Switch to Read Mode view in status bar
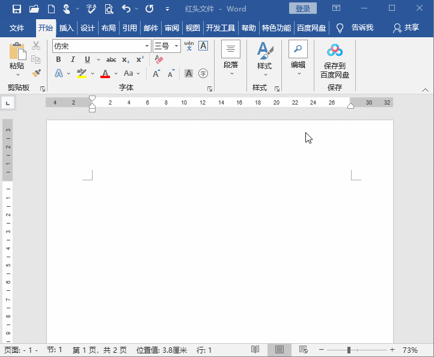The width and height of the screenshot is (434, 357). click(x=255, y=350)
